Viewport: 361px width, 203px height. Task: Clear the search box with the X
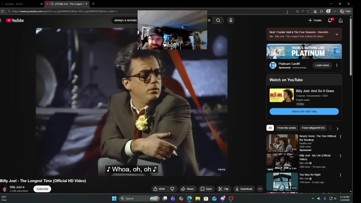tap(209, 20)
